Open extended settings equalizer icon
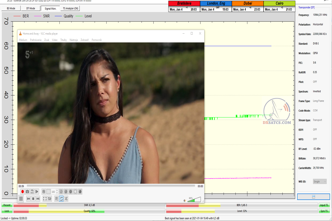 coord(50,199)
